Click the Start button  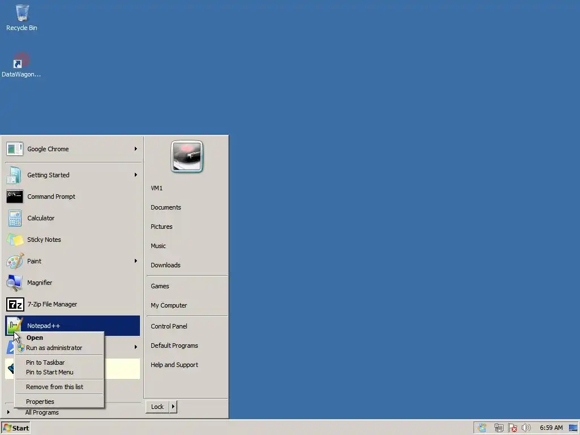coord(15,428)
